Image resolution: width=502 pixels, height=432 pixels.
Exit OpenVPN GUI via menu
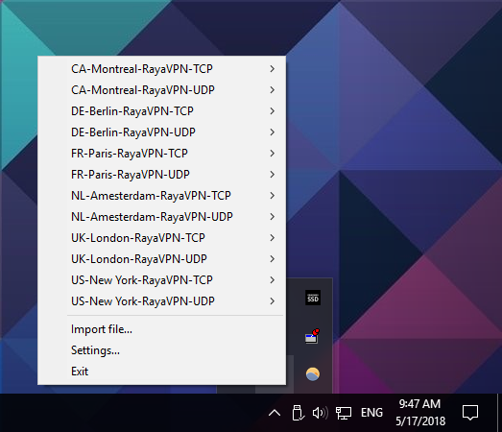tap(161, 372)
